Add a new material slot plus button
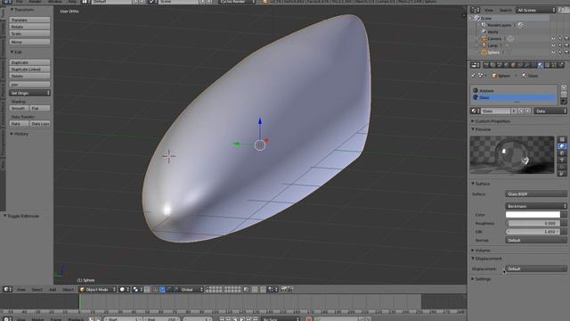Image resolution: width=570 pixels, height=321 pixels. click(564, 87)
